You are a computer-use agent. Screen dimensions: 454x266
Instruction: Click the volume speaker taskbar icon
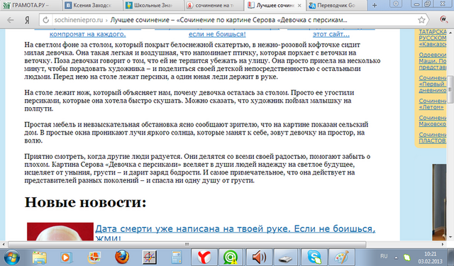coord(259,257)
